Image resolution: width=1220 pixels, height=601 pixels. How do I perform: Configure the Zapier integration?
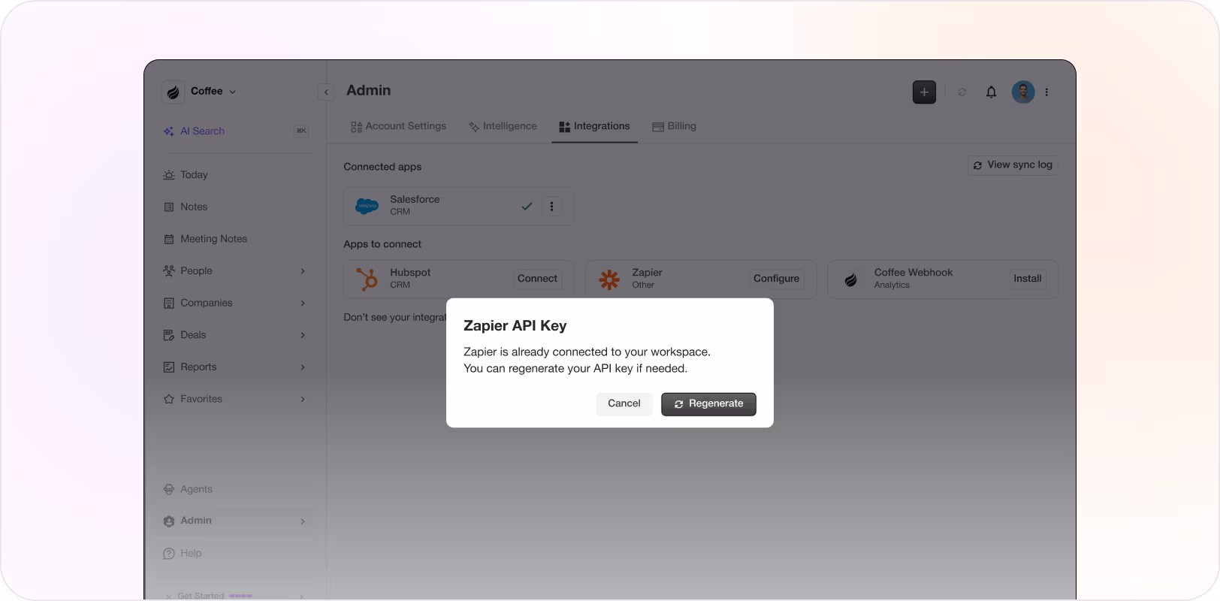776,279
